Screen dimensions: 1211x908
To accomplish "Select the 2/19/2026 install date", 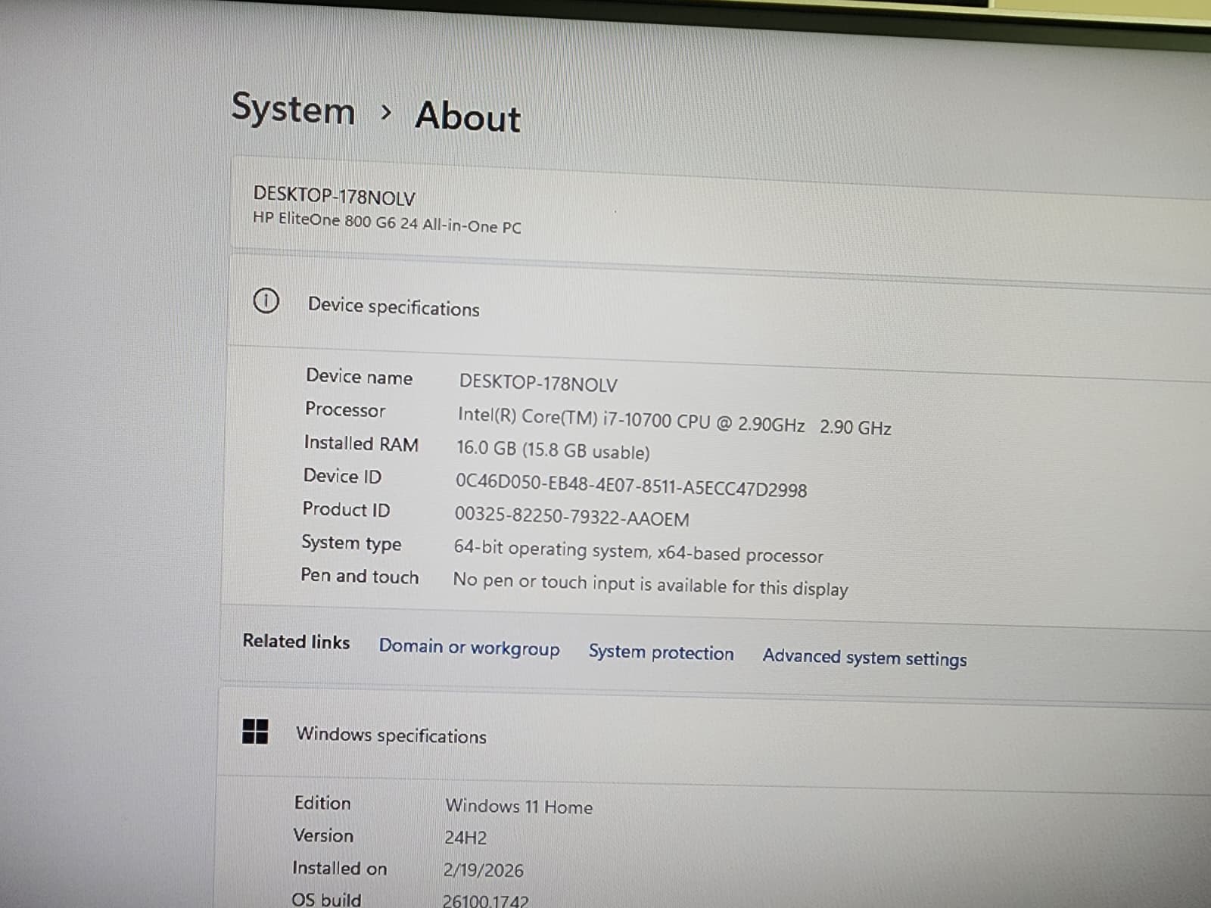I will tap(483, 870).
